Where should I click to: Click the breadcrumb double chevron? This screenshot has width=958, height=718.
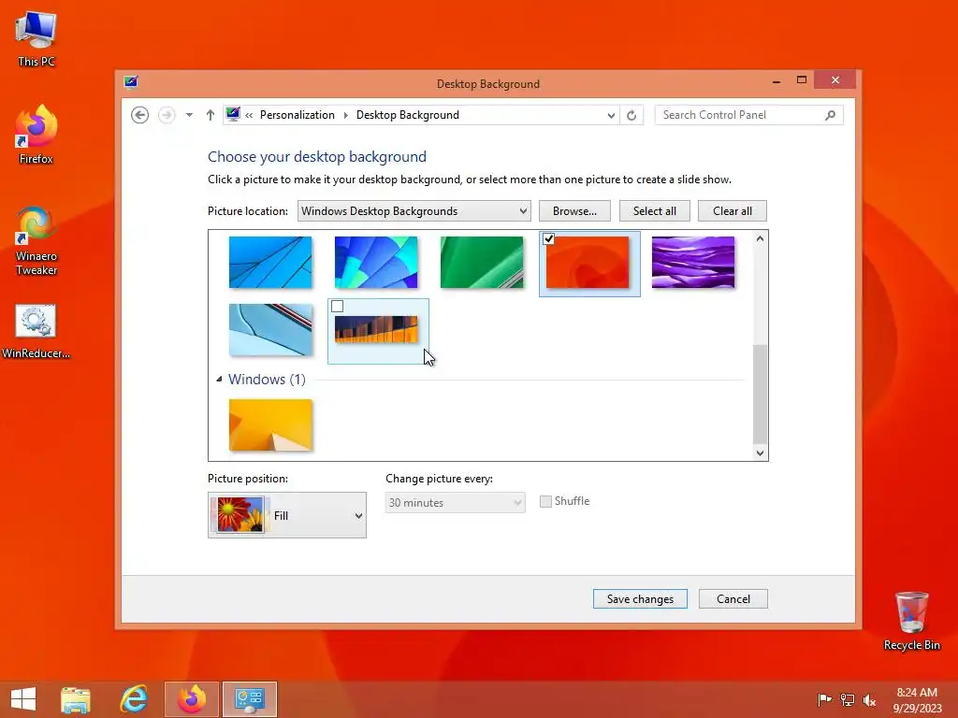[x=249, y=115]
